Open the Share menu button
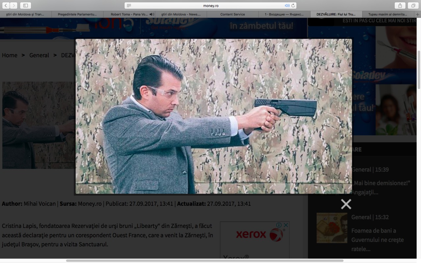This screenshot has width=421, height=263. 400,5
